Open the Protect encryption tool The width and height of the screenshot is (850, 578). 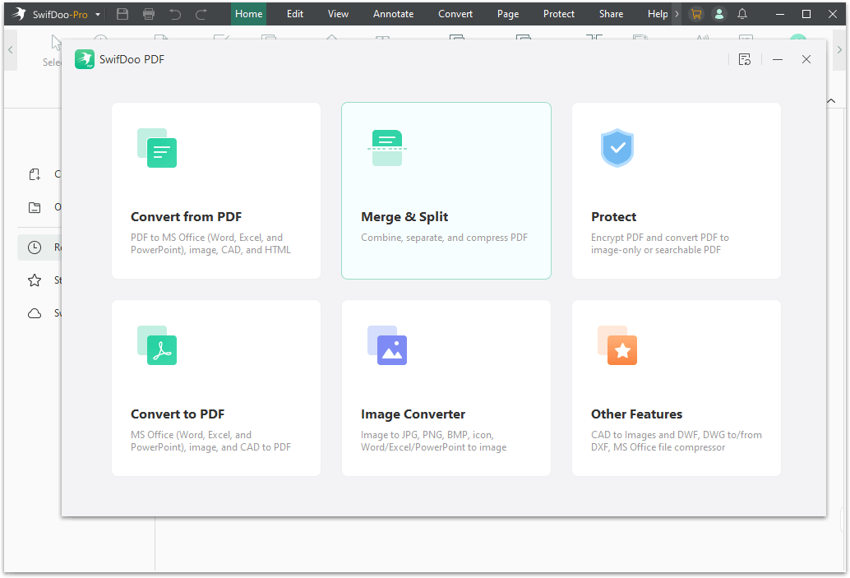point(676,191)
